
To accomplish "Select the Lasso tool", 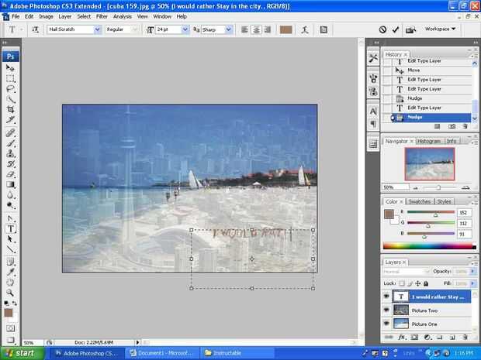I will click(x=10, y=89).
